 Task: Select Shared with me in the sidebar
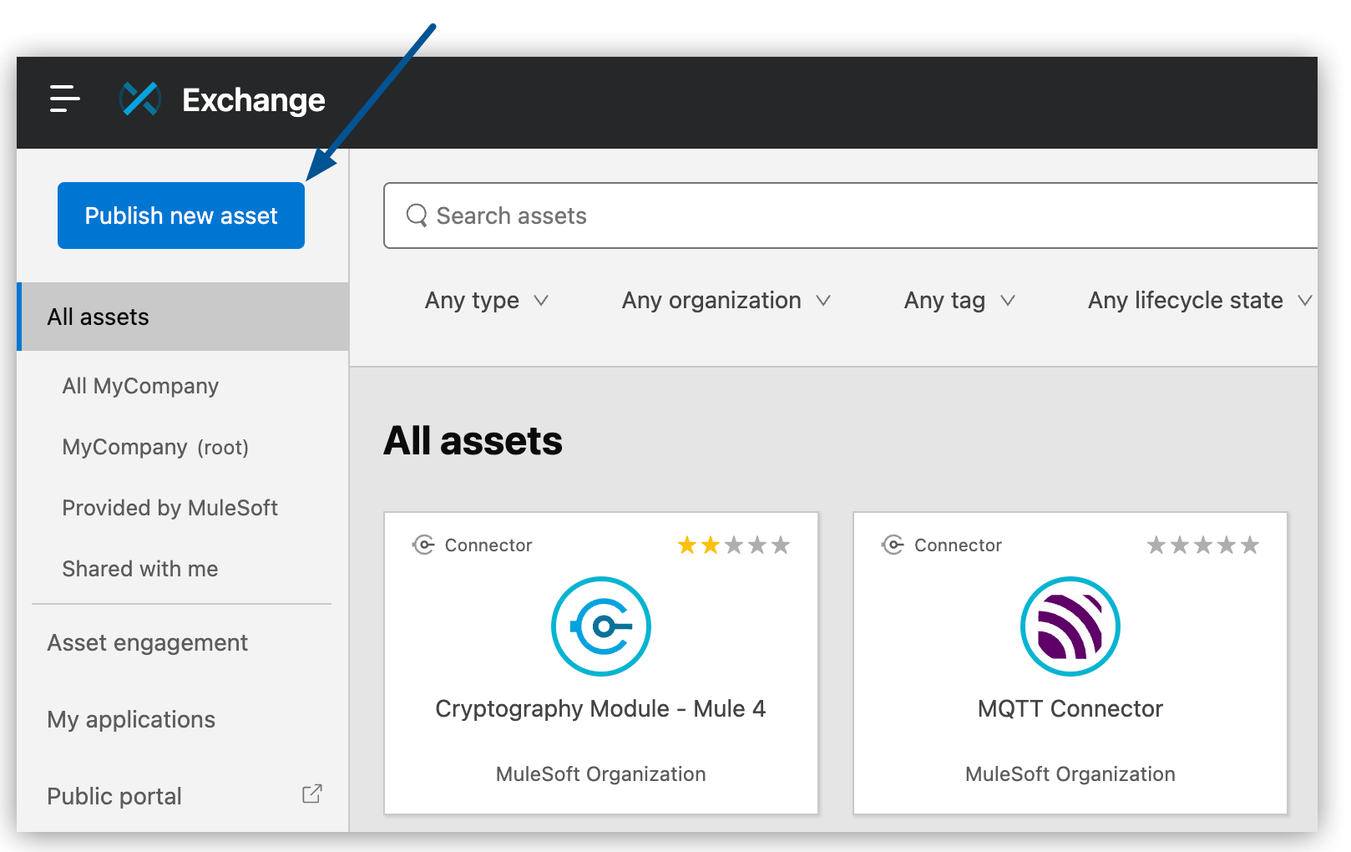(140, 568)
